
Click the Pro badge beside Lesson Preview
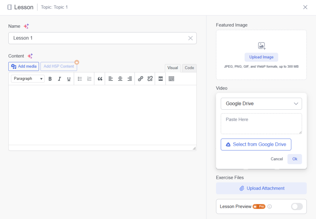point(259,207)
